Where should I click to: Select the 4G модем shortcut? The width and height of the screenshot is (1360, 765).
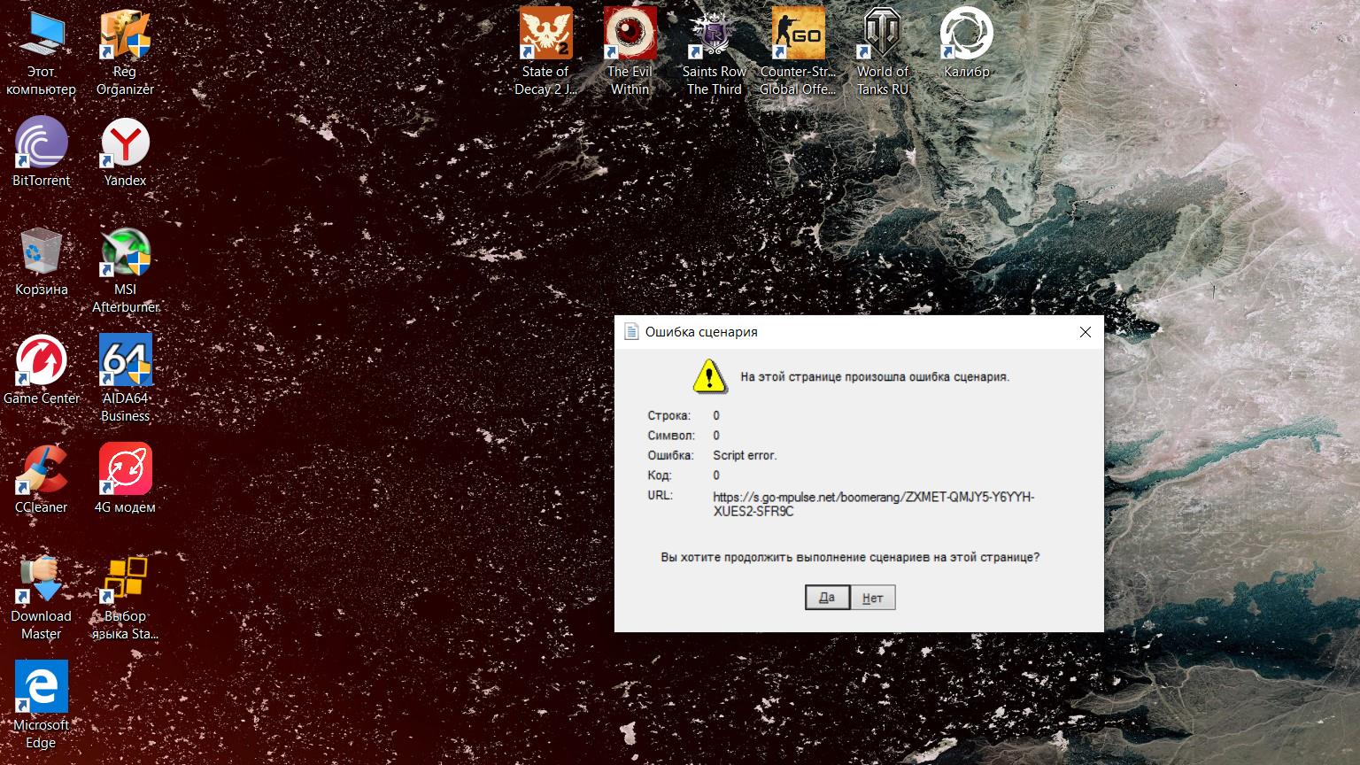(x=125, y=479)
